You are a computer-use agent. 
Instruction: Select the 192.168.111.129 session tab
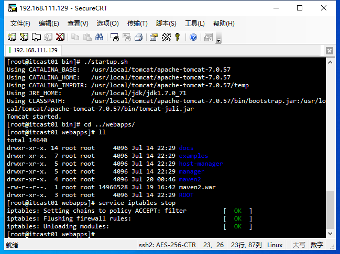tap(34, 50)
